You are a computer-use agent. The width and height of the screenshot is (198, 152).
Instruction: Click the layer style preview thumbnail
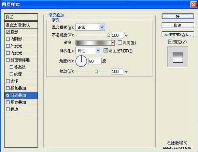point(178,57)
